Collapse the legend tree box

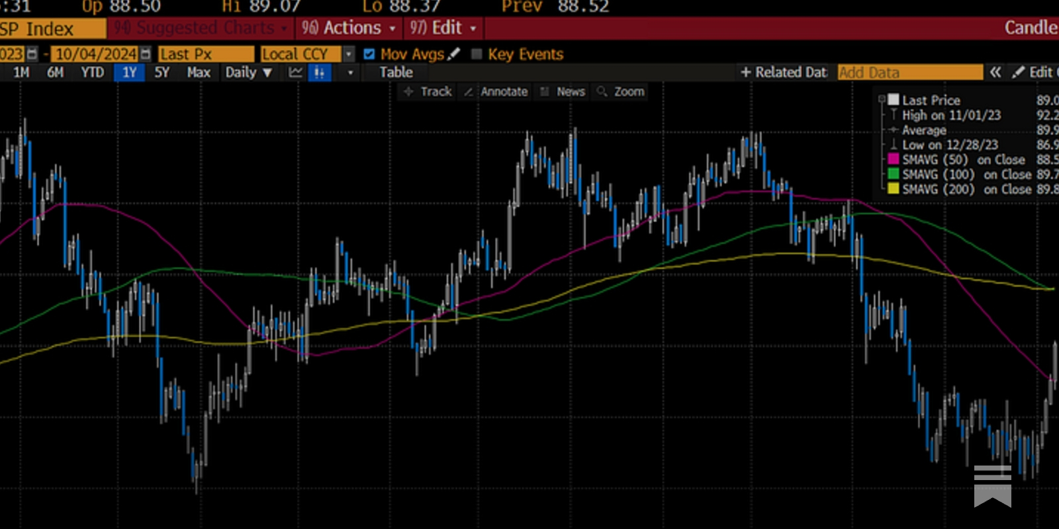coord(882,99)
